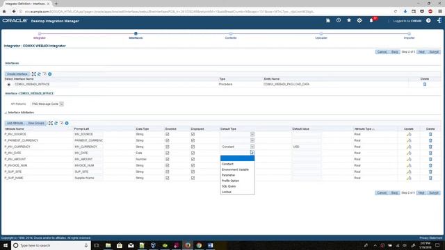Choose SQL Query from the list
This screenshot has height=250, width=445.
pyautogui.click(x=237, y=186)
